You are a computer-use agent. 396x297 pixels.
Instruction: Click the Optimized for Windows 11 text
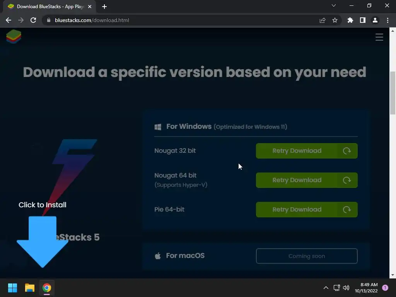click(x=250, y=127)
